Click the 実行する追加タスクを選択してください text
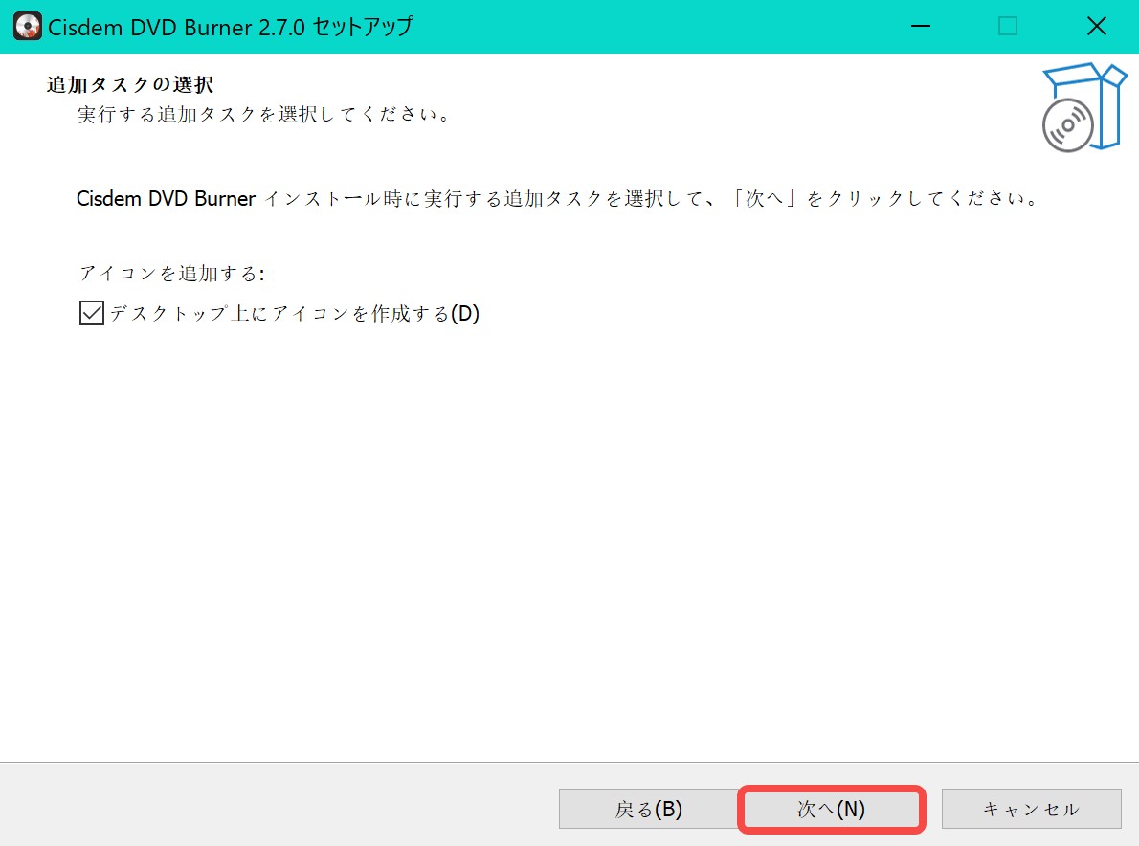Screen dimensions: 1139x846 pos(265,115)
